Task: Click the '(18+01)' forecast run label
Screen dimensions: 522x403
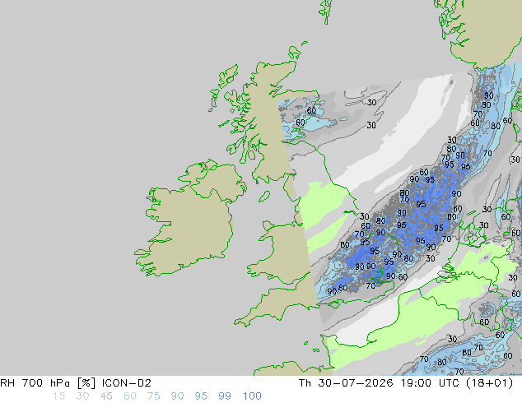Action: pyautogui.click(x=489, y=383)
